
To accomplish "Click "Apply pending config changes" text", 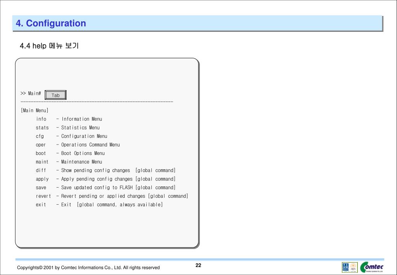I will (x=97, y=179).
